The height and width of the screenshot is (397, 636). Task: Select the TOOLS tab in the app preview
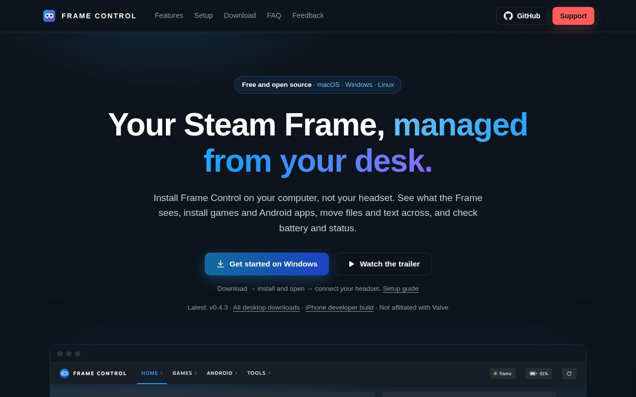(259, 373)
